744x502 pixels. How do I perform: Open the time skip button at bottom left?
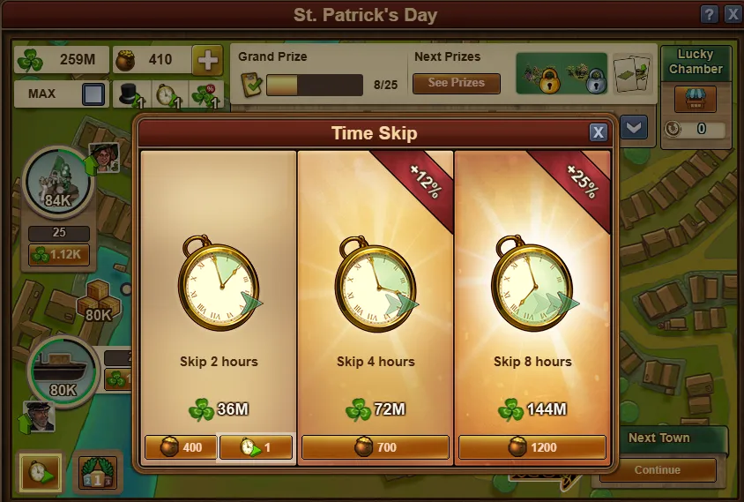(41, 472)
